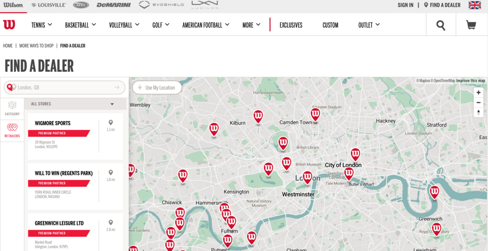Click the Greenwich Leisure location pin icon

click(x=111, y=222)
